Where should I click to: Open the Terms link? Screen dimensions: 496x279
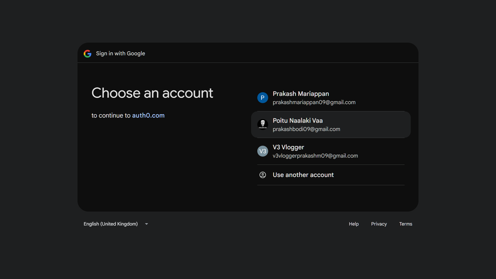click(406, 224)
